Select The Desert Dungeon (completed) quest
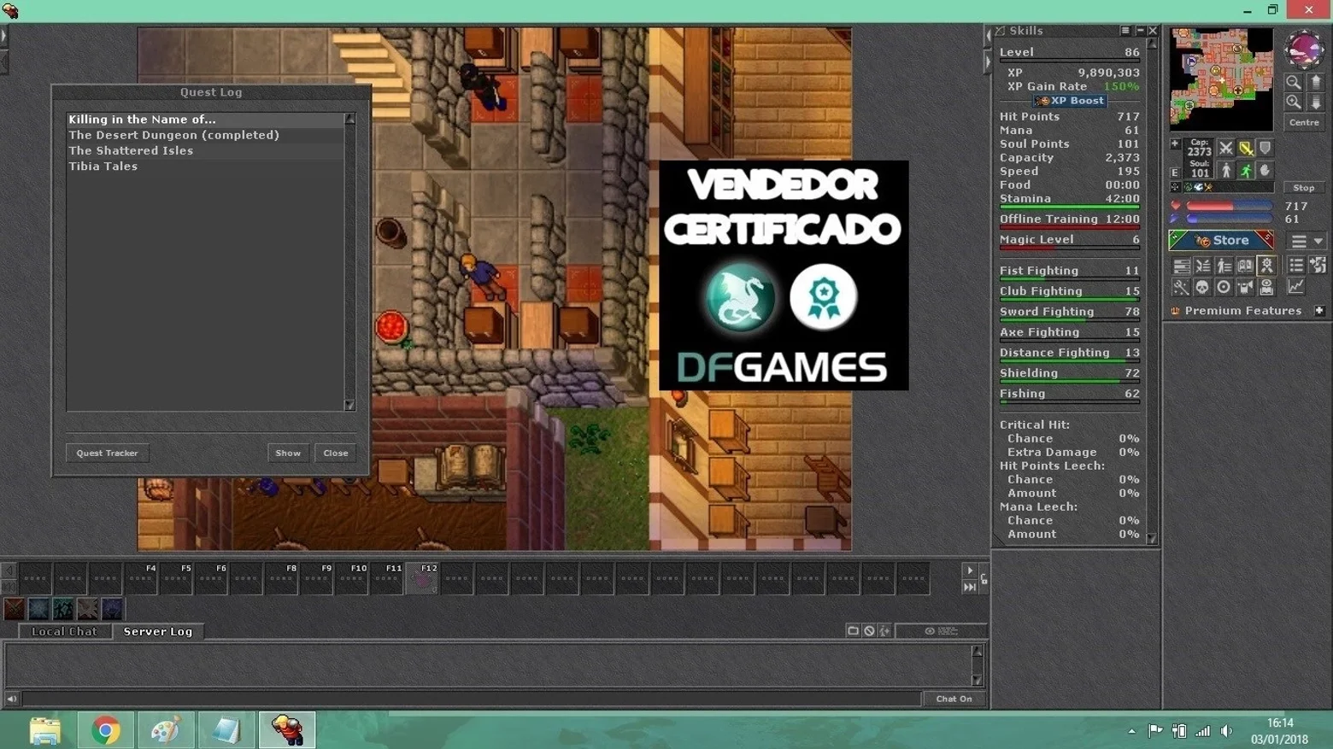 [205, 135]
